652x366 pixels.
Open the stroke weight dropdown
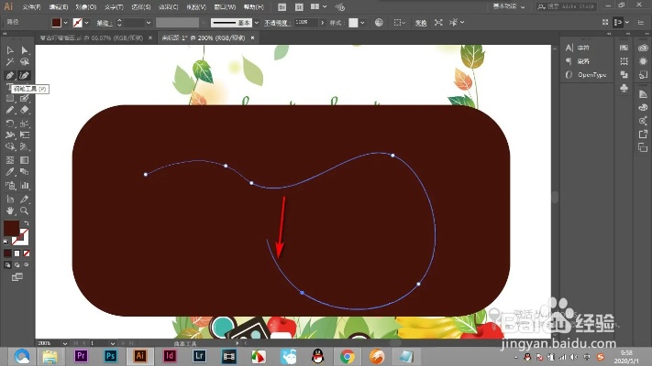tap(149, 23)
